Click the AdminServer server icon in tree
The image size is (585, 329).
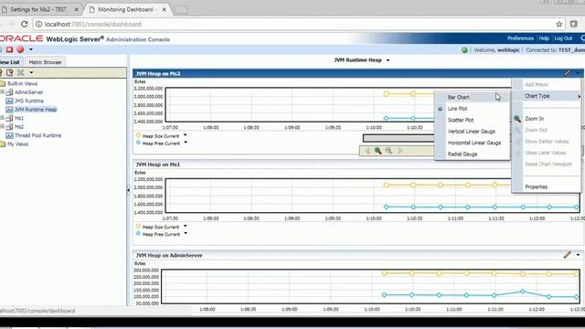pos(9,92)
